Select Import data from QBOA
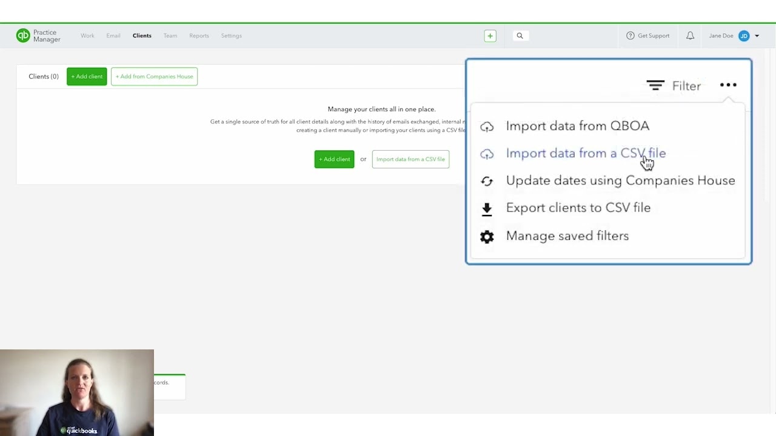This screenshot has width=776, height=436. pyautogui.click(x=577, y=126)
